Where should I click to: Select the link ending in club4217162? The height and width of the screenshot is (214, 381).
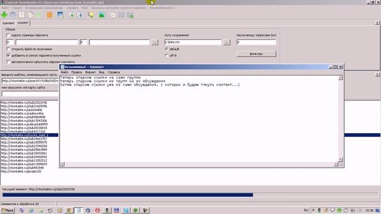coord(23,131)
